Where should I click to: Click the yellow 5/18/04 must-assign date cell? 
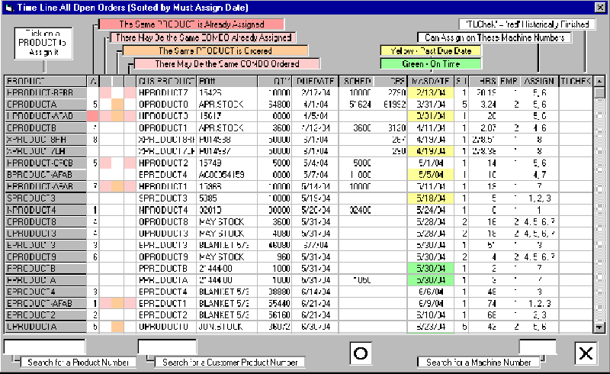(x=430, y=198)
